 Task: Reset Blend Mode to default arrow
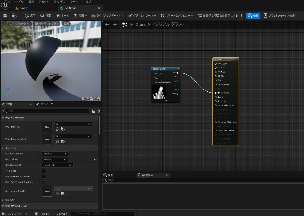click(x=95, y=160)
